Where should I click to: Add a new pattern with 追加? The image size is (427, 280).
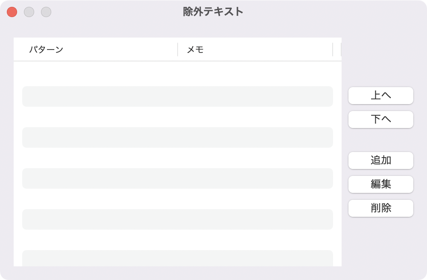pyautogui.click(x=381, y=160)
